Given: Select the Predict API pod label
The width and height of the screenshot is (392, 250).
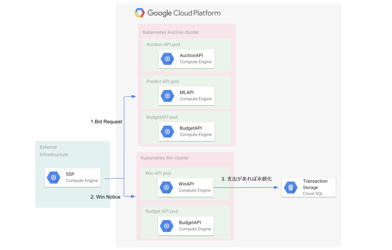Looking at the screenshot, I should [162, 82].
